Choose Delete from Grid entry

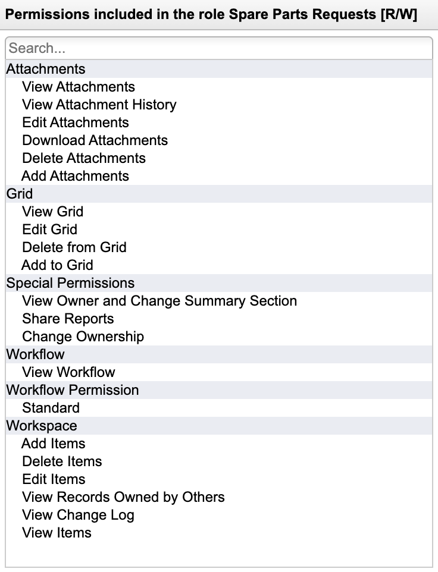[x=74, y=247]
